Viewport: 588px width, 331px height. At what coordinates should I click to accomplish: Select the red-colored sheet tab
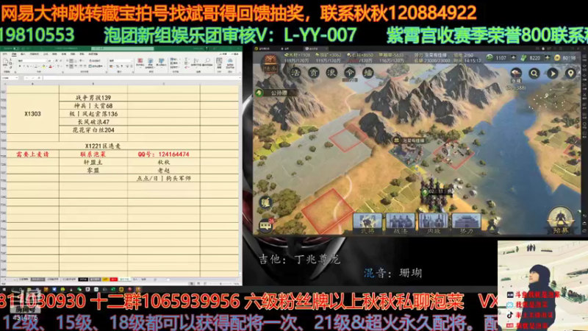(x=114, y=280)
